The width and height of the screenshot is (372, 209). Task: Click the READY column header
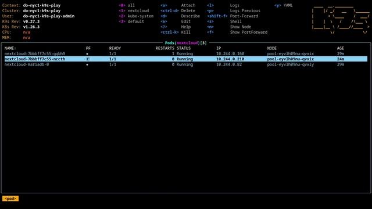(x=115, y=48)
